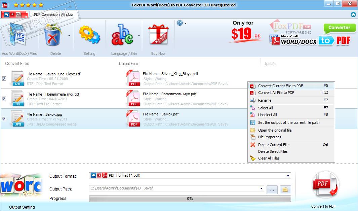Click the Output Files column header
Screen dimensions: 358x211
128,64
